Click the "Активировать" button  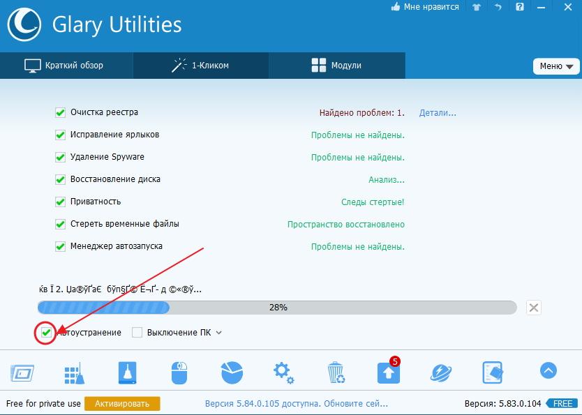coord(122,404)
